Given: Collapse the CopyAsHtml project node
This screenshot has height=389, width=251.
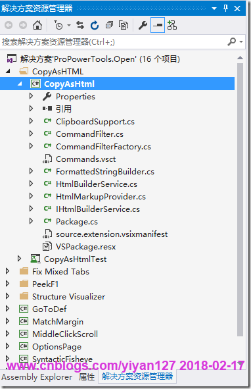Looking at the screenshot, I should tap(20, 84).
